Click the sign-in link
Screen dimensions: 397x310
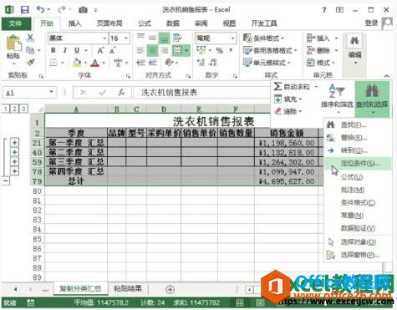point(371,23)
